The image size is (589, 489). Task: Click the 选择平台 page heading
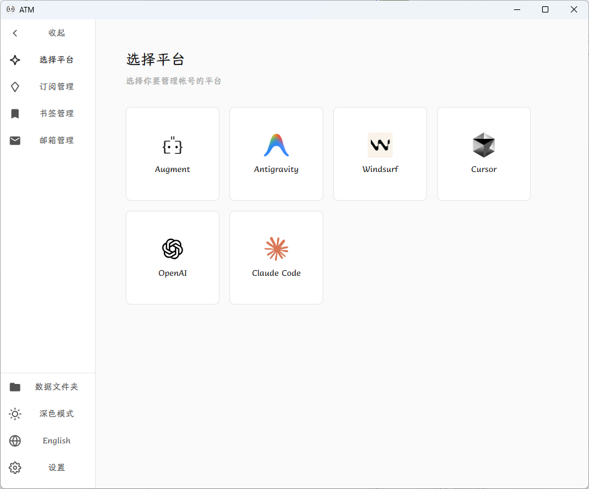pyautogui.click(x=155, y=59)
